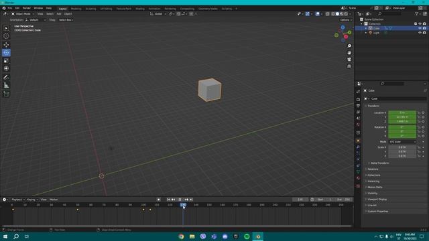Toggle snapping magnet in viewport header
The height and width of the screenshot is (241, 429).
[x=178, y=14]
